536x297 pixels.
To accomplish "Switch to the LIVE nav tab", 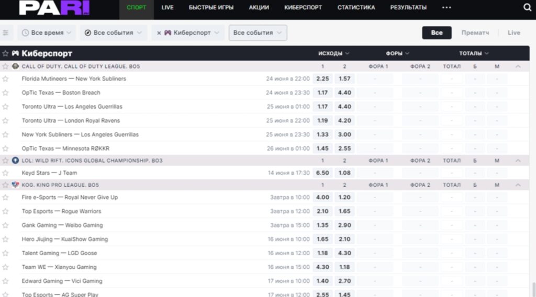I will tap(167, 7).
